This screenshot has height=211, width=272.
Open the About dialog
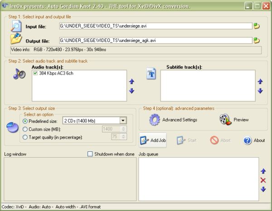point(254,140)
